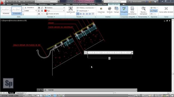174x97 pixels.
Task: Expand the Formato panel
Action: click(51, 17)
